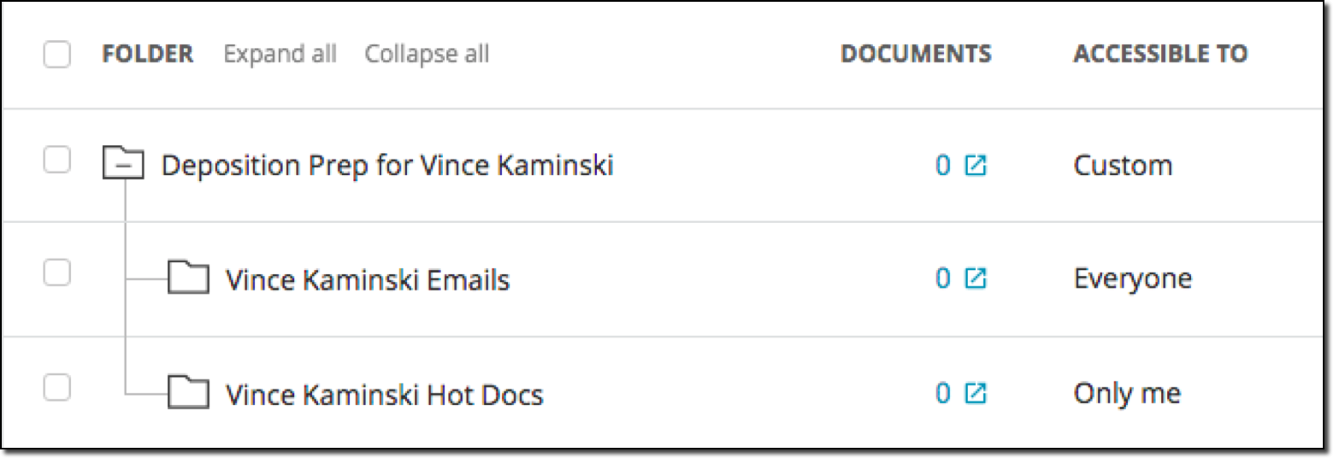Click the Vince Kaminski Emails folder icon
Image resolution: width=1333 pixels, height=458 pixels.
(188, 278)
